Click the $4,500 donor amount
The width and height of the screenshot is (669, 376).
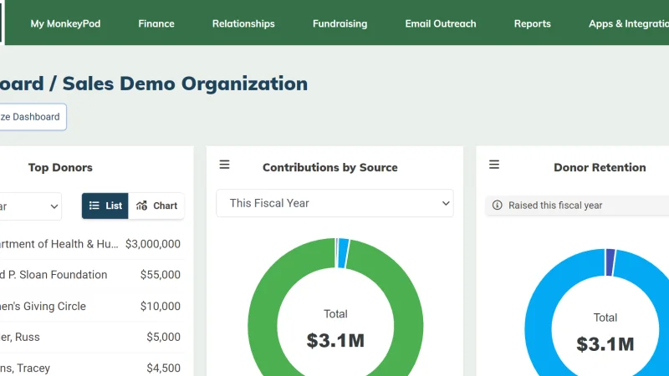tap(163, 368)
